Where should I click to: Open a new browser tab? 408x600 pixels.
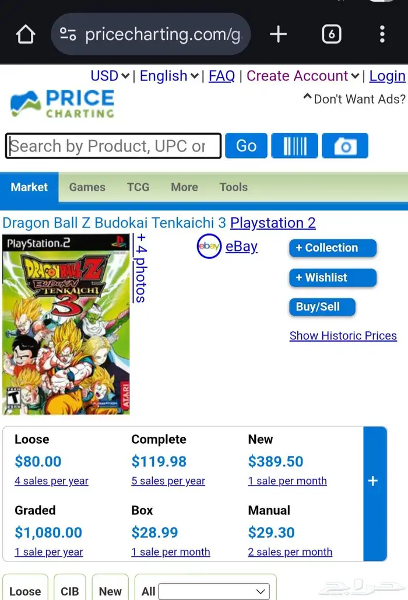click(278, 34)
